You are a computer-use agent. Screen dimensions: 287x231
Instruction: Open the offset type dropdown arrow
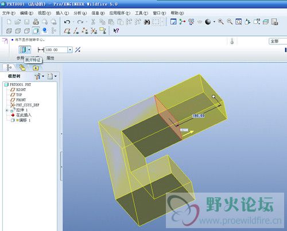(29, 50)
